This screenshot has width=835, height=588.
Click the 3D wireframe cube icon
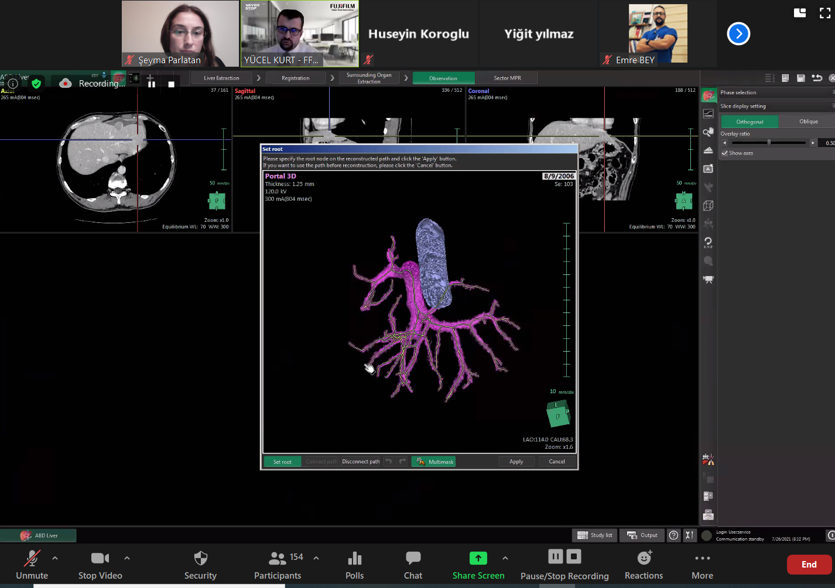(709, 206)
